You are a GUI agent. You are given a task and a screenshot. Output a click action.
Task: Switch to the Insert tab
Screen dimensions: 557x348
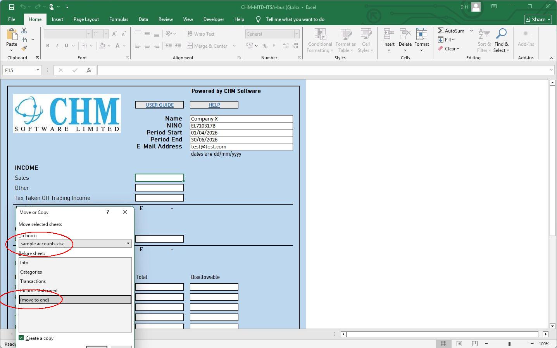click(x=57, y=19)
